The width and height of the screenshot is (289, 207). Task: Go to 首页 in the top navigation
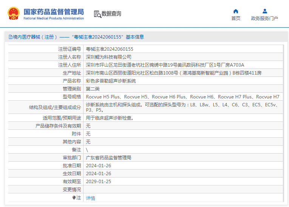tap(236, 19)
